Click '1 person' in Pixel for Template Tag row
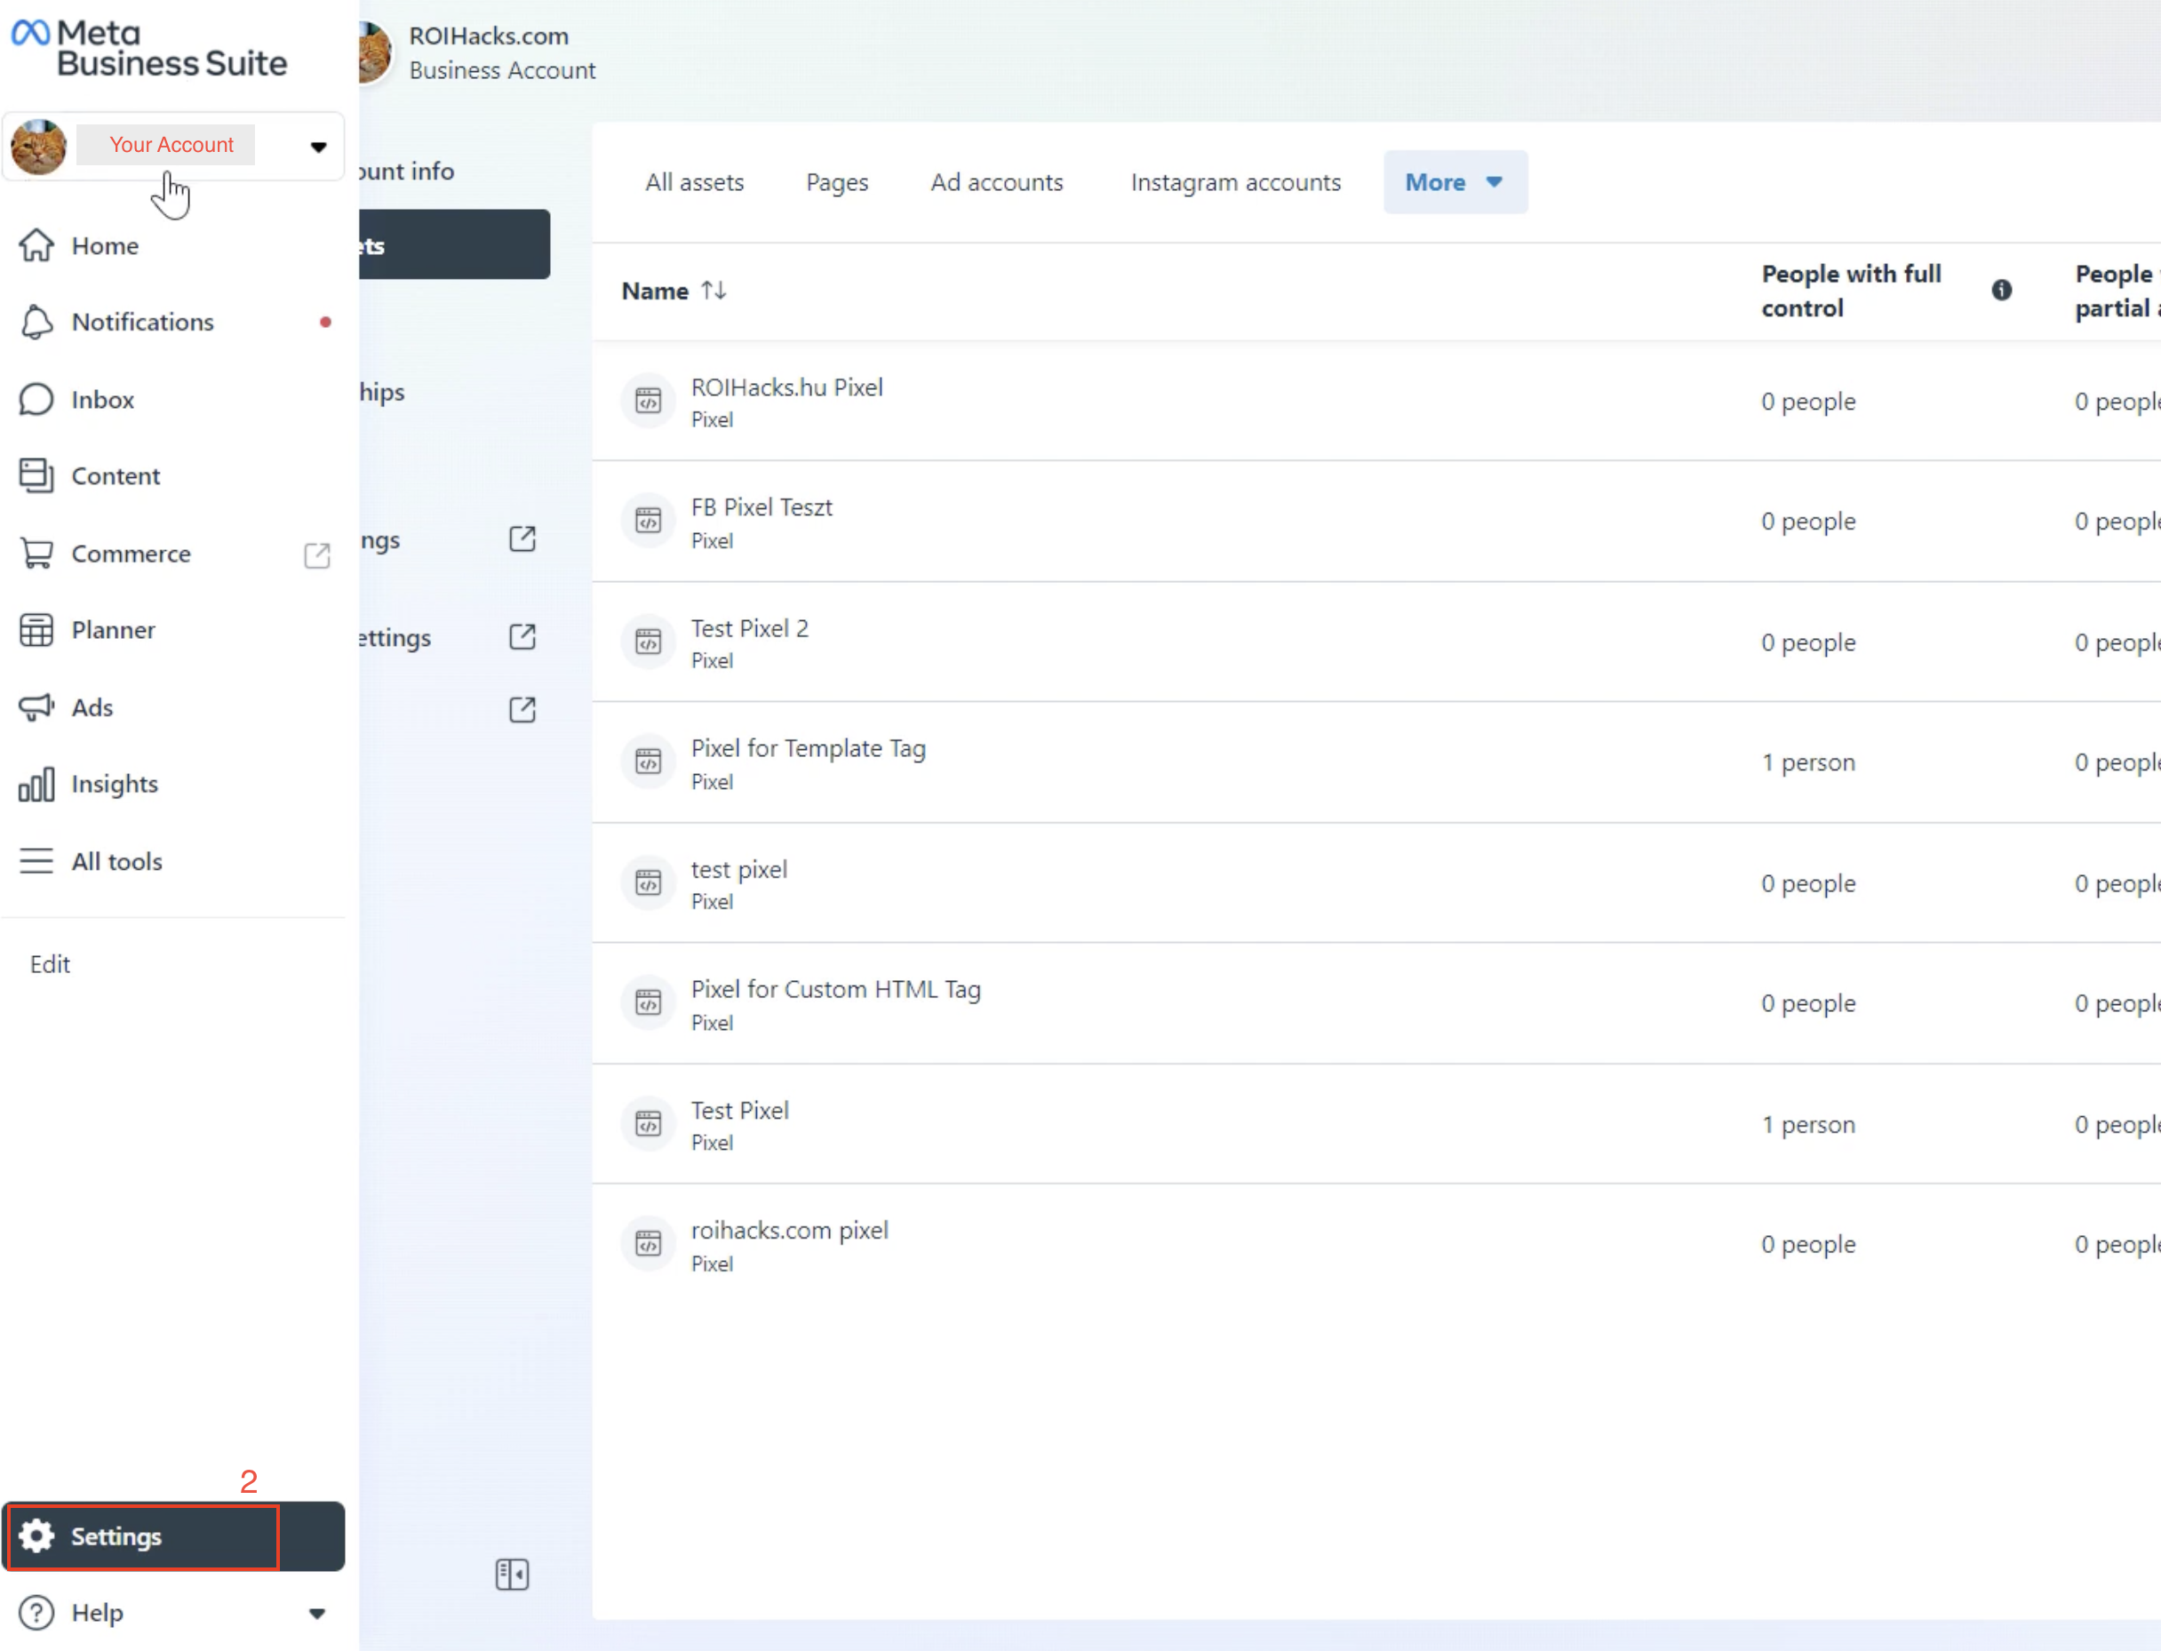 1808,762
